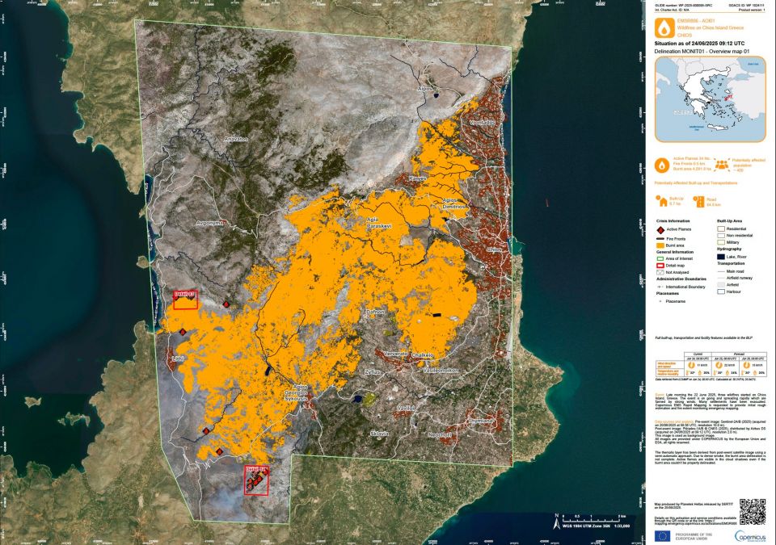Click the lower red Detail 02 box on map

(256, 480)
